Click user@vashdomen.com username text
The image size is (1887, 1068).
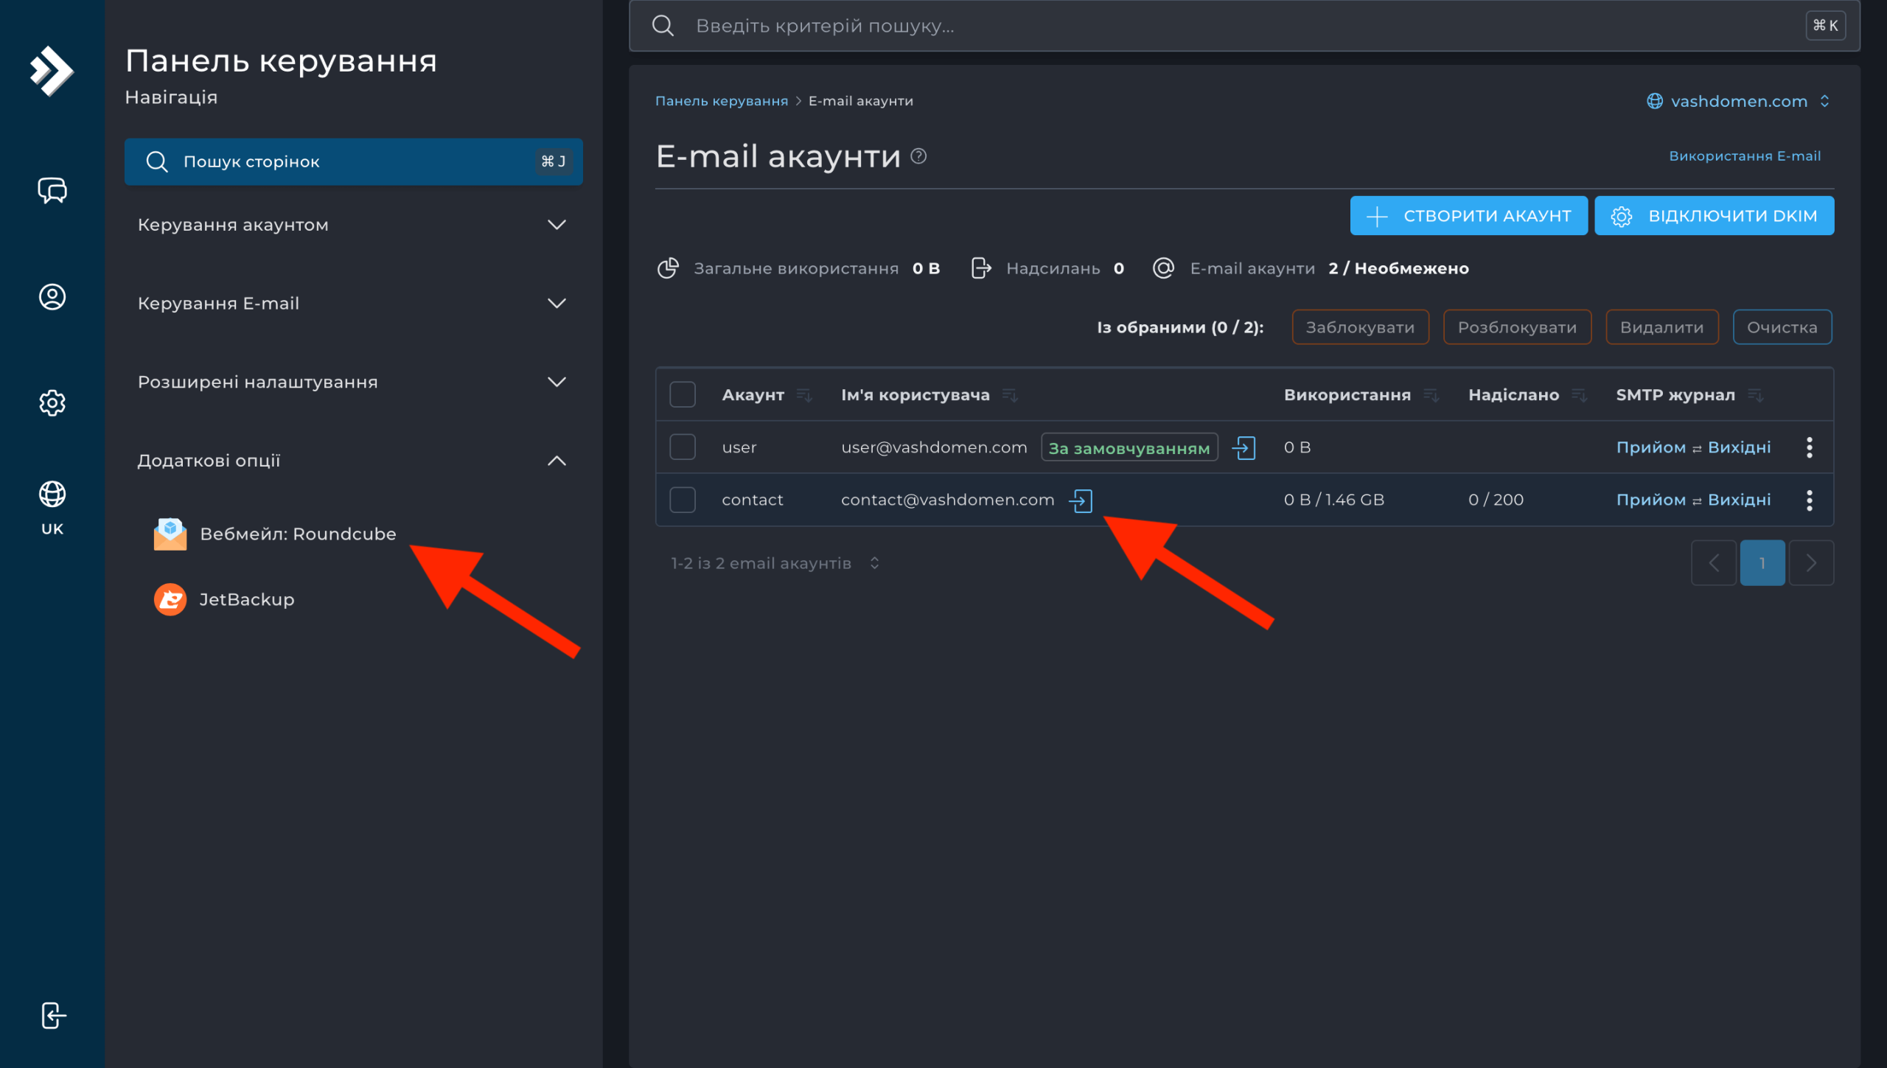click(934, 447)
